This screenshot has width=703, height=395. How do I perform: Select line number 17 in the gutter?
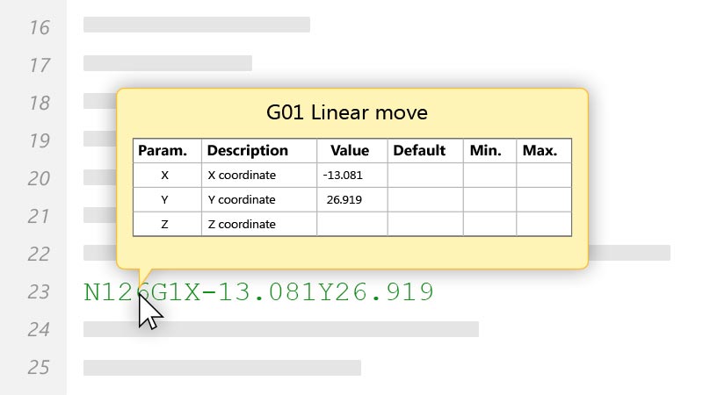point(40,65)
